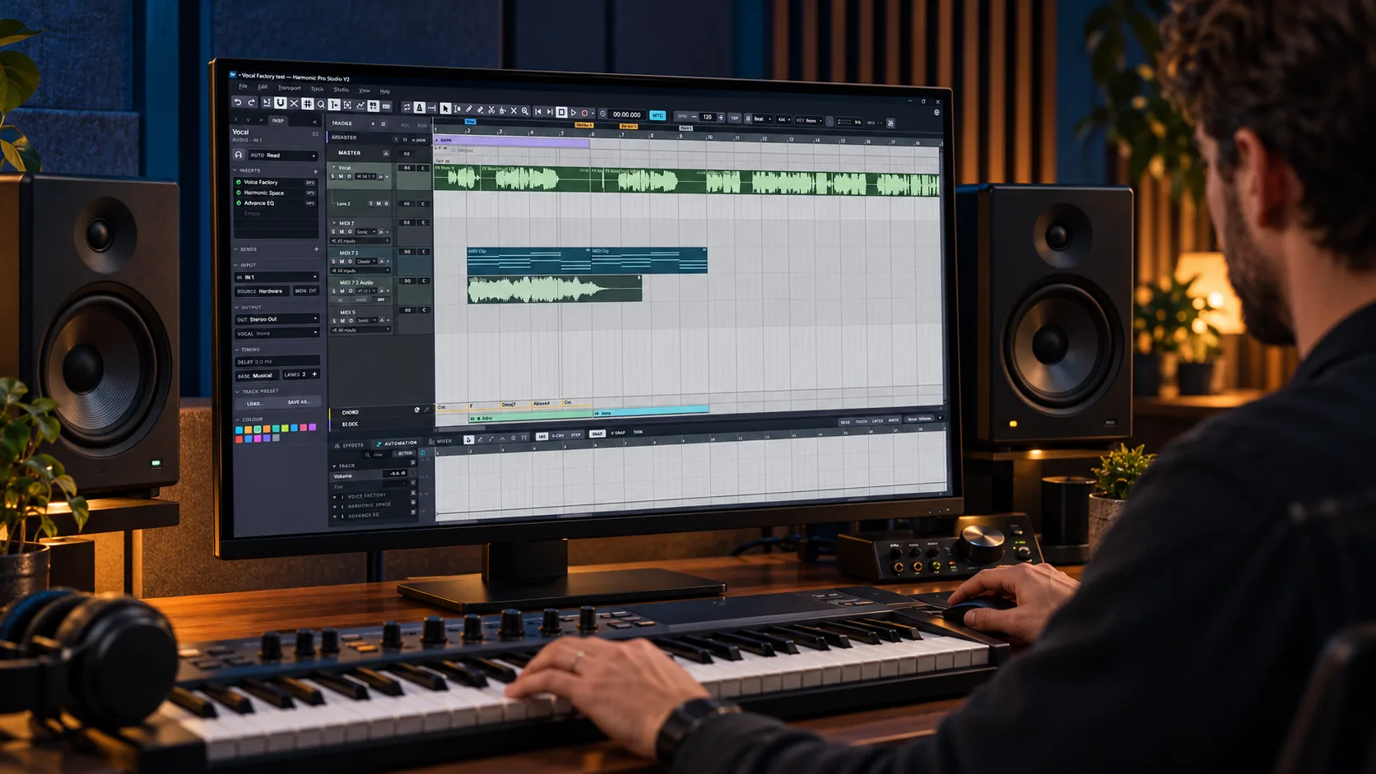Click the undo arrow icon
The image size is (1376, 774).
[x=238, y=103]
